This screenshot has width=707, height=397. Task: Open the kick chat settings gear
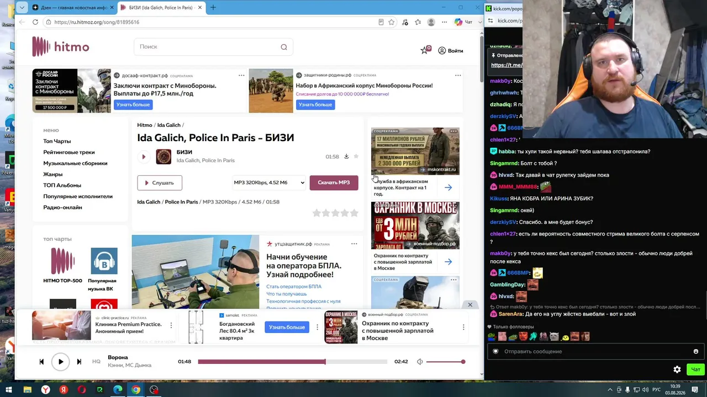(x=677, y=369)
